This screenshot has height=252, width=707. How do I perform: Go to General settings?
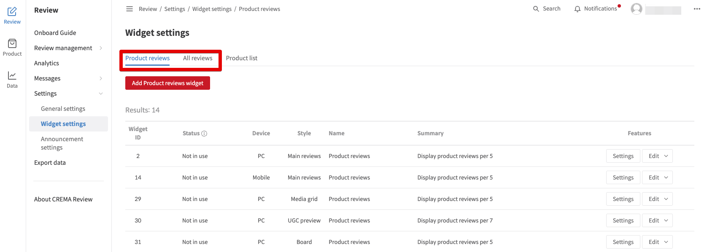[63, 109]
